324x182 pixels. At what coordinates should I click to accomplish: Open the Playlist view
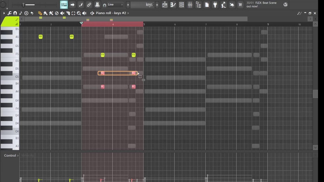(x=165, y=5)
